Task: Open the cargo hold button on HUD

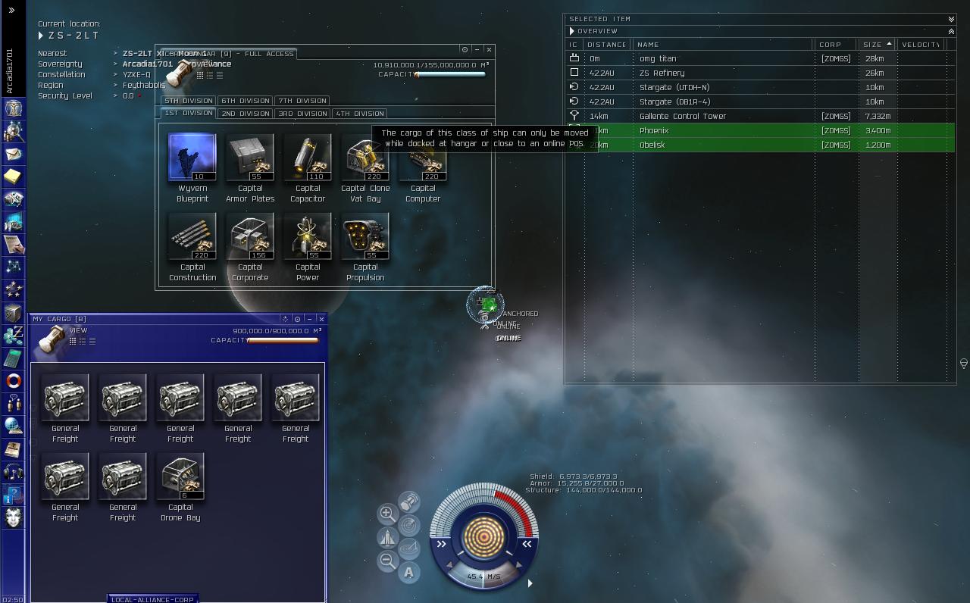Action: [x=409, y=501]
